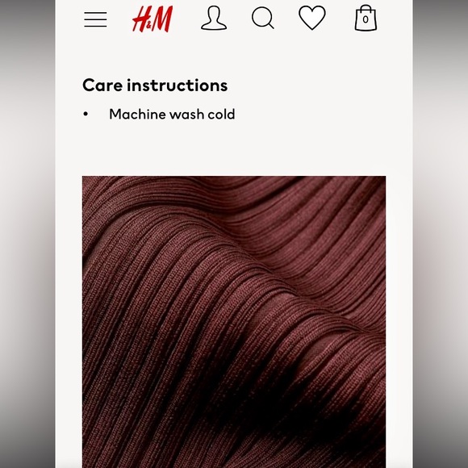The height and width of the screenshot is (468, 468).
Task: Click blank space below Machine wash cold
Action: pyautogui.click(x=234, y=148)
